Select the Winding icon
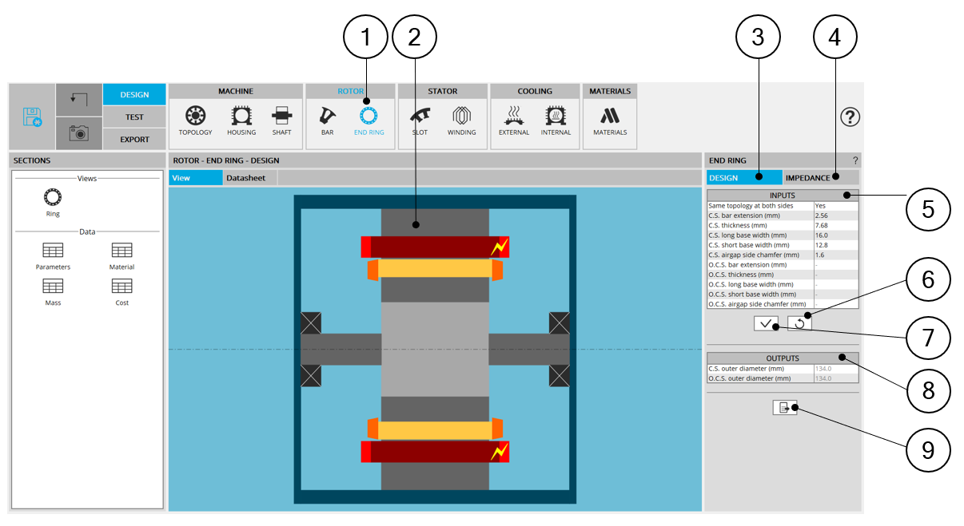 click(x=461, y=116)
